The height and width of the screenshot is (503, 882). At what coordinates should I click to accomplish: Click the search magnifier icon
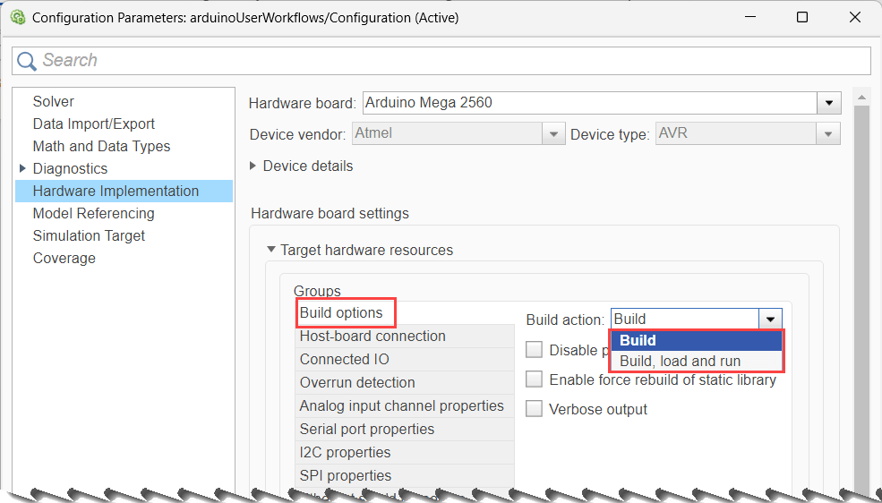tap(27, 61)
